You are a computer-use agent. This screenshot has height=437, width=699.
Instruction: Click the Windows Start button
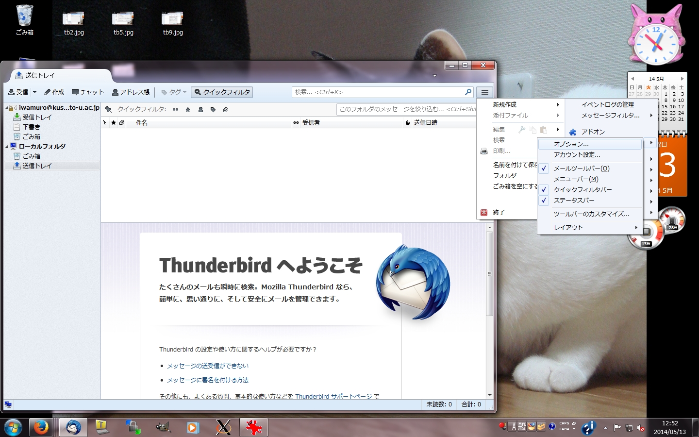13,427
